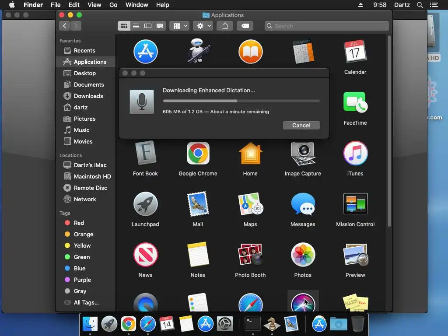Open the Automator robot app icon
This screenshot has width=448, height=336.
point(198,51)
